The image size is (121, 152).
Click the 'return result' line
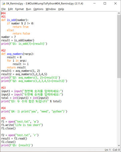pos(16,68)
